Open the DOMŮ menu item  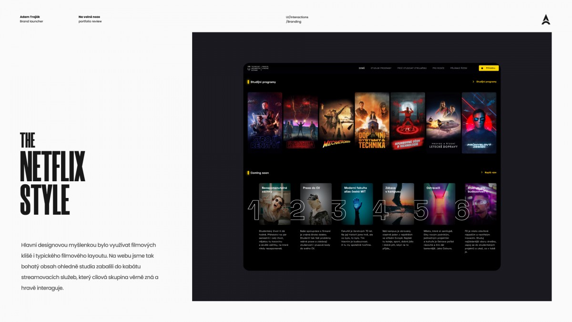(362, 68)
